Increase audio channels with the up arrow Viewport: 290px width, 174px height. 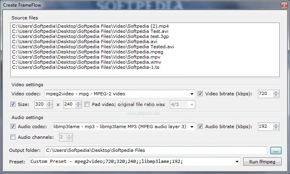(x=69, y=136)
